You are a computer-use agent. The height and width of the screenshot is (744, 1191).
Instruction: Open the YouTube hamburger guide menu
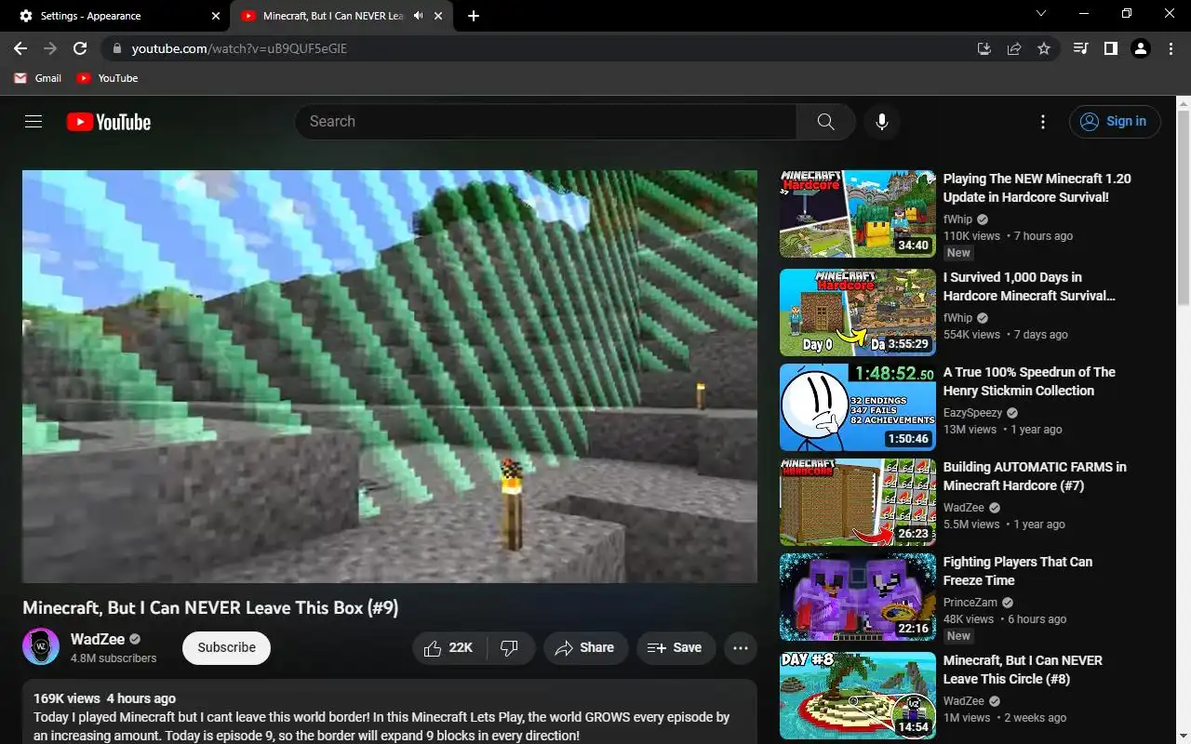(33, 122)
